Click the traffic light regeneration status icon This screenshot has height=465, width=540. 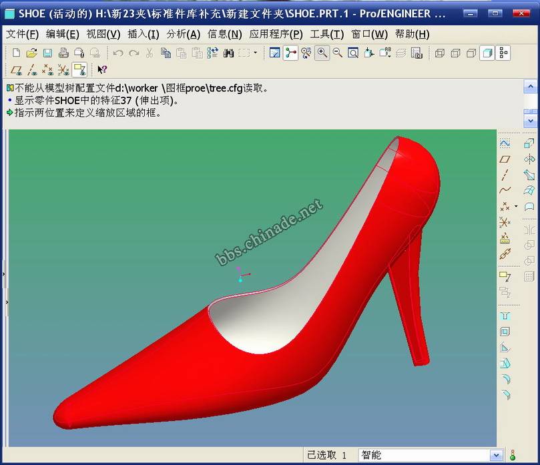(513, 455)
